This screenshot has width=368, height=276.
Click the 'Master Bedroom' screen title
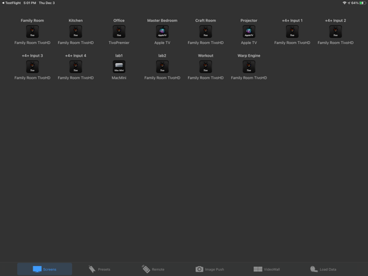click(x=162, y=21)
